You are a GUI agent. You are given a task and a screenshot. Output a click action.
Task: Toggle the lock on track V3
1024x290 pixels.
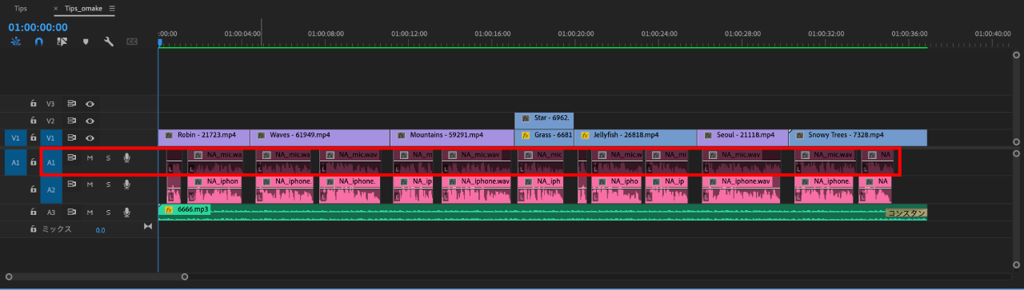pyautogui.click(x=34, y=104)
